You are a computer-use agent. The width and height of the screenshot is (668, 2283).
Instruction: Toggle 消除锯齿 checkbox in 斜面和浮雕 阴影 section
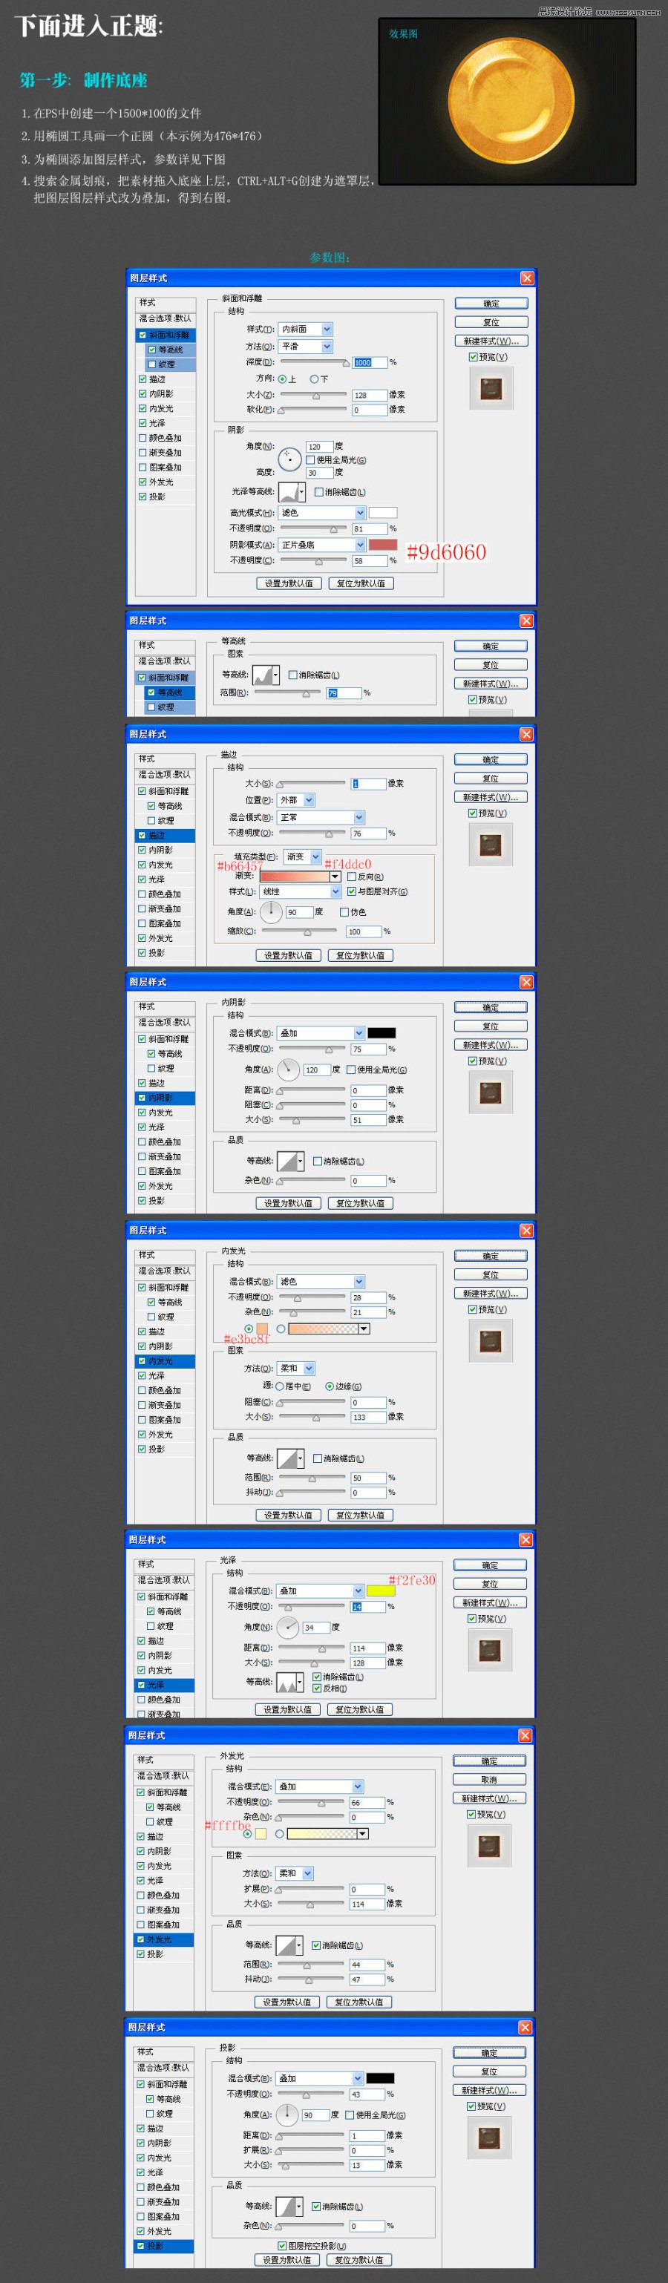point(318,492)
